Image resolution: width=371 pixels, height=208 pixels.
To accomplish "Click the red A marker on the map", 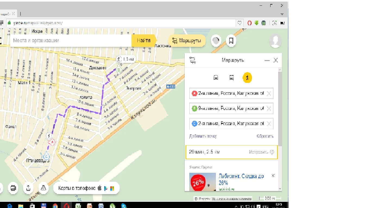I will pyautogui.click(x=52, y=142).
